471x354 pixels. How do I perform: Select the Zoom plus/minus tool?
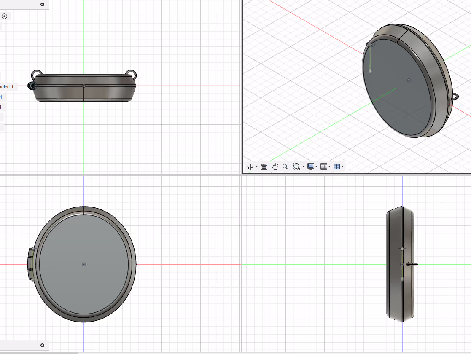[285, 166]
